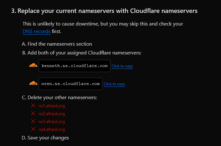Select the wren.ns.cloudflare.com nameserver field
Viewport: 221px width, 146px height.
[x=71, y=84]
